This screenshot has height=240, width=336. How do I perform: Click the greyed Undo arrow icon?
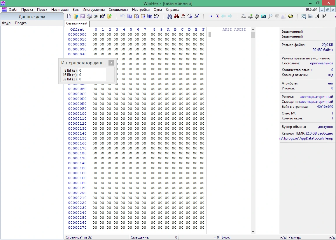point(123,16)
